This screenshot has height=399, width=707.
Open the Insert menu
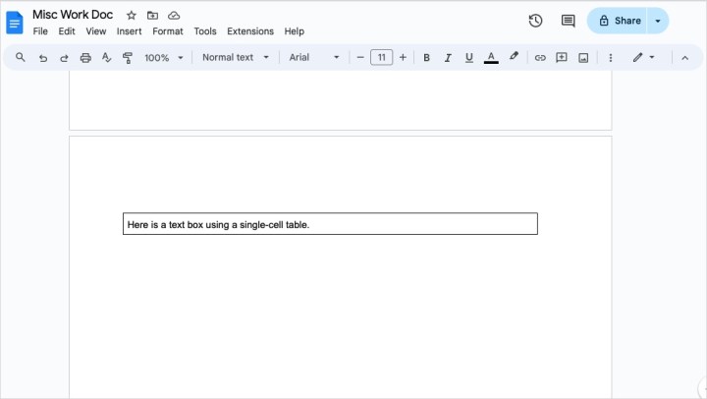click(129, 31)
